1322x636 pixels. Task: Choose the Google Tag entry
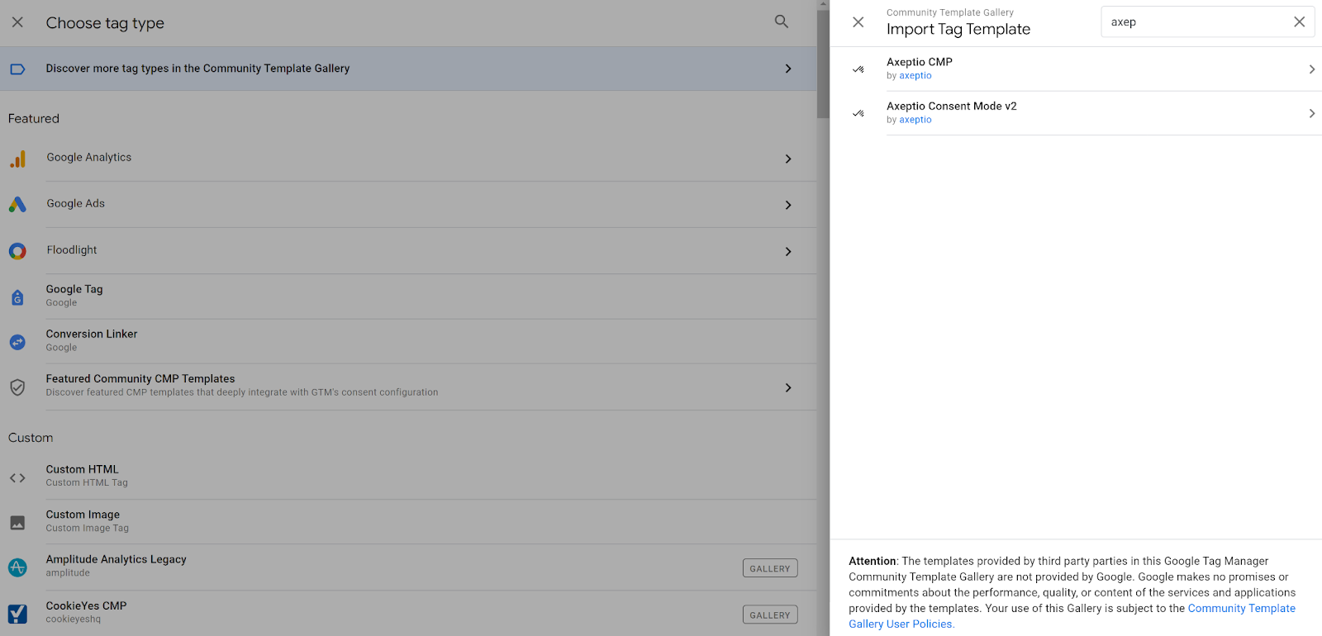click(408, 297)
